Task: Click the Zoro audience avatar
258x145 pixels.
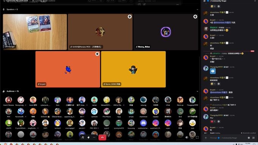Action: 58,100
